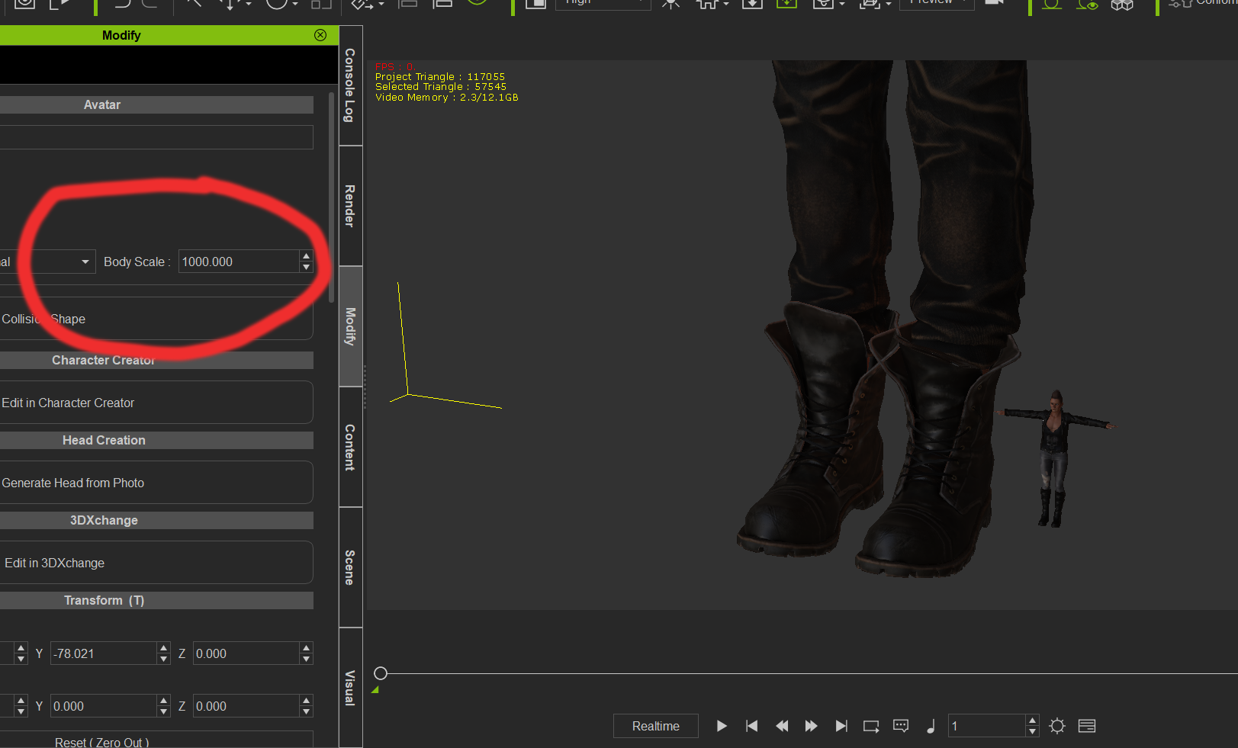The width and height of the screenshot is (1238, 748).
Task: Increase Body Scale with up arrow
Action: (x=306, y=256)
